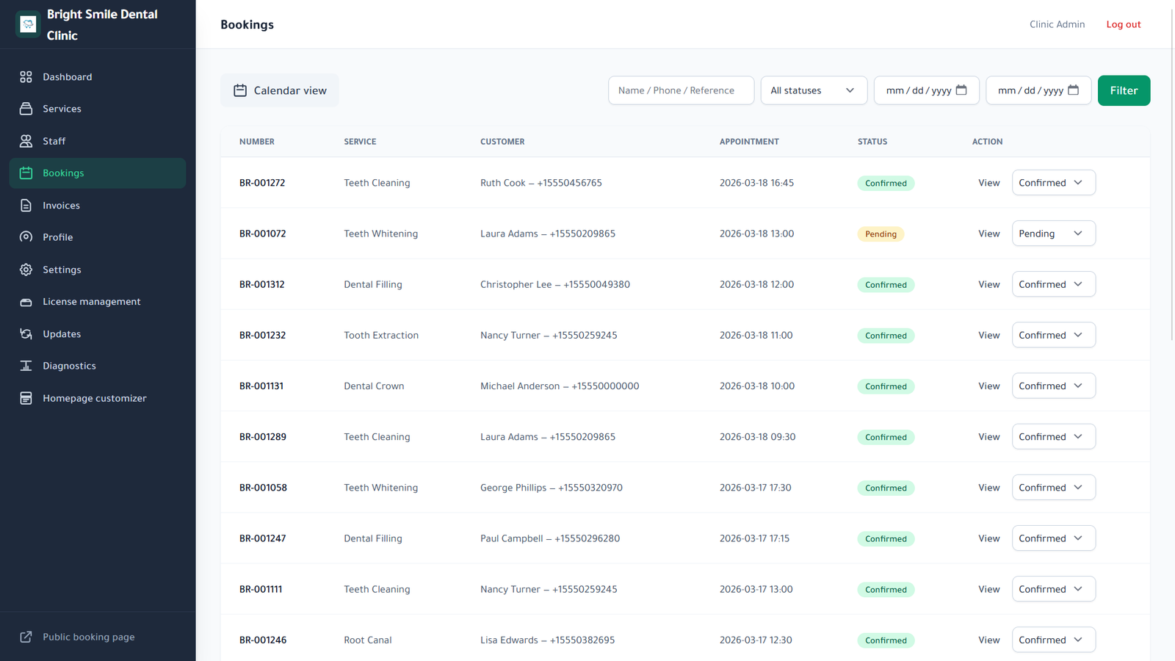The height and width of the screenshot is (661, 1175).
Task: Click the Pending status badge for BR-001072
Action: pos(881,234)
